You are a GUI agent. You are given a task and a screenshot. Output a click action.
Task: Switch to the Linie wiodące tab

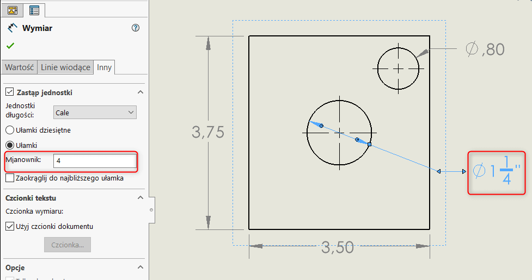coord(65,67)
